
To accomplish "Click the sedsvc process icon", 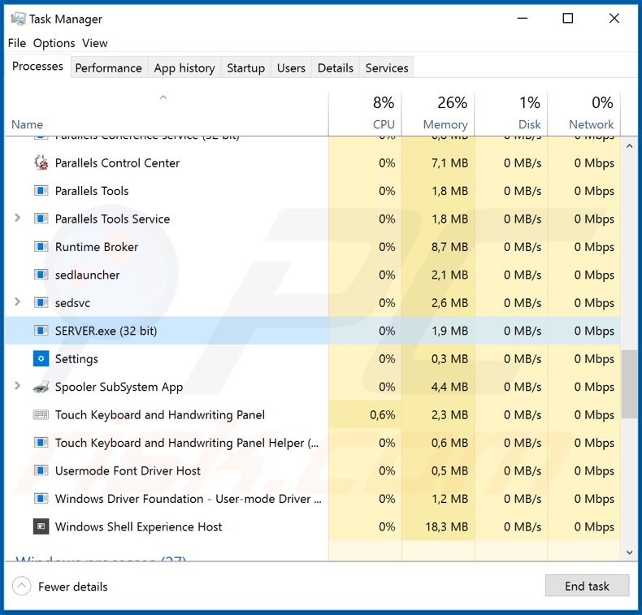I will (x=41, y=303).
